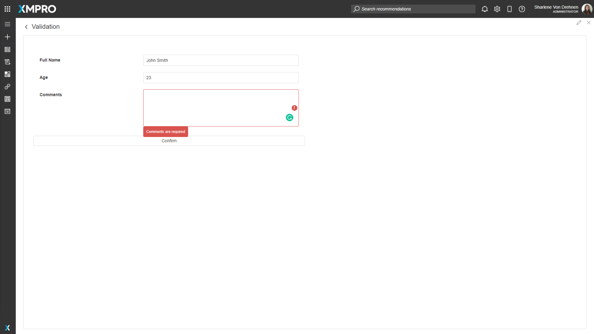The width and height of the screenshot is (594, 334).
Task: Click the Full Name text box
Action: point(221,60)
